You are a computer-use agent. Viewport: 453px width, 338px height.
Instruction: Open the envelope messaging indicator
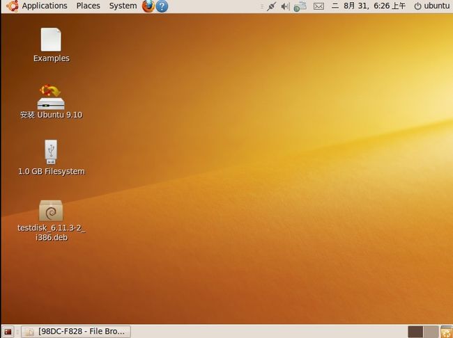pos(318,6)
